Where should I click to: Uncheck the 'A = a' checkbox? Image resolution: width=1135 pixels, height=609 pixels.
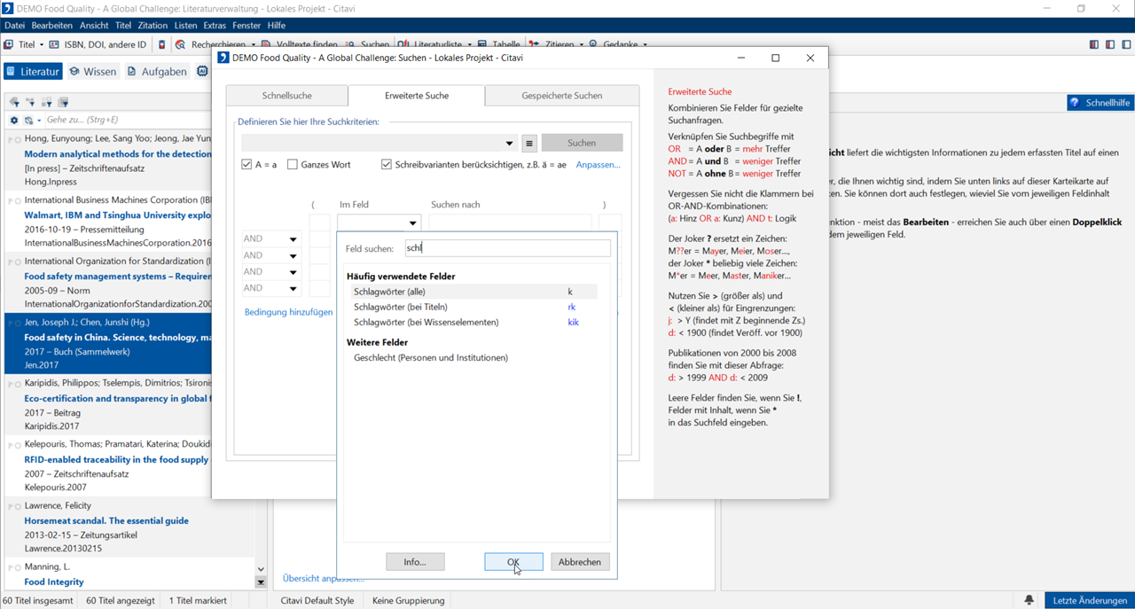tap(247, 165)
